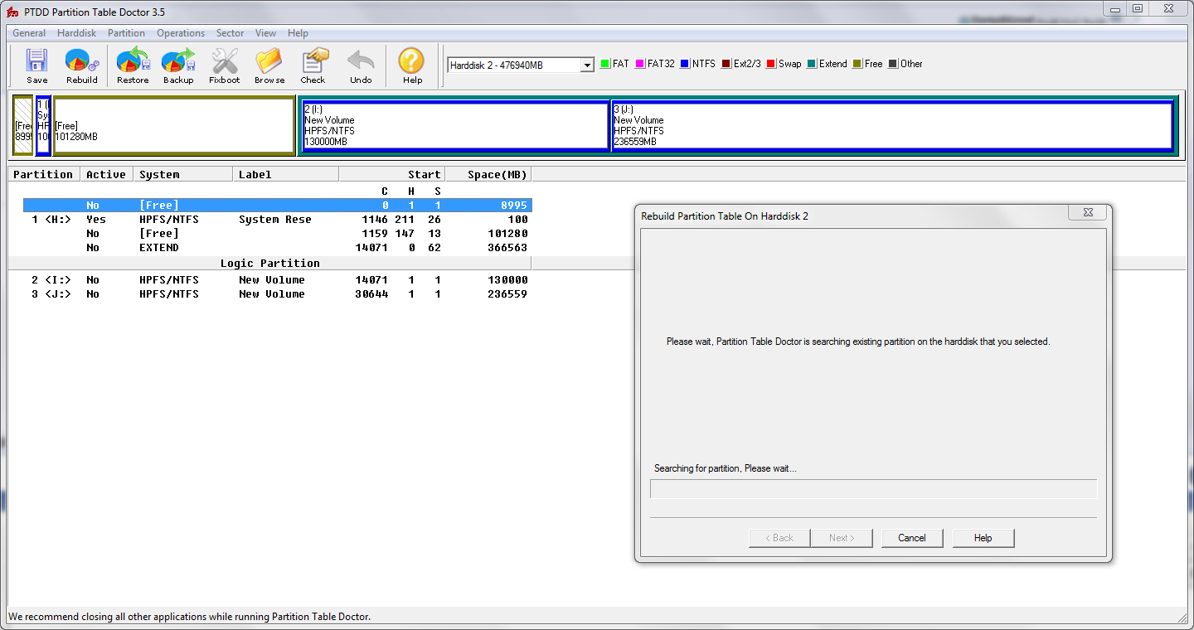
Task: Click the Start column header
Action: [x=392, y=174]
